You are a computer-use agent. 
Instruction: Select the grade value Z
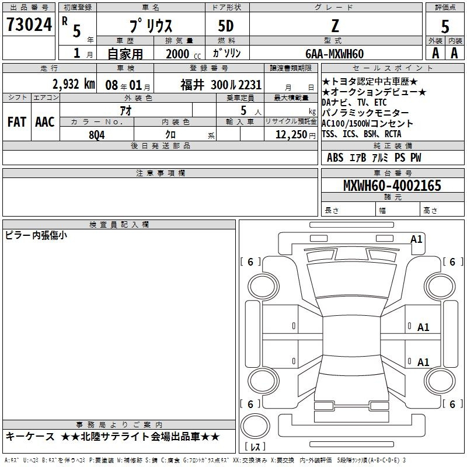pos(334,27)
